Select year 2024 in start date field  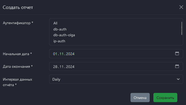[x=69, y=54]
